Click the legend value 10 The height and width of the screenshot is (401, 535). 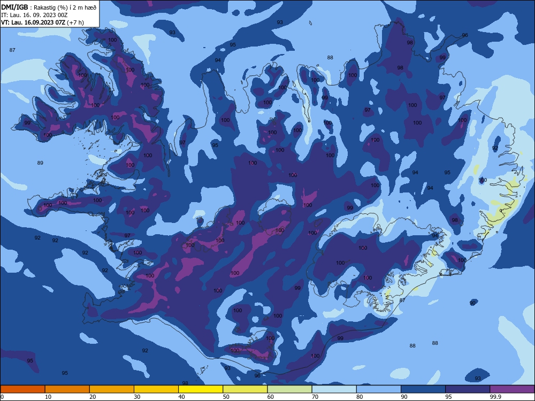point(48,397)
